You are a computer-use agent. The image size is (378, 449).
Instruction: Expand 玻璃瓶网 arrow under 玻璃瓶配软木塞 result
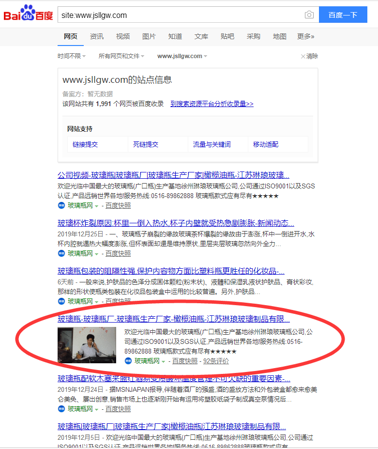(x=96, y=409)
